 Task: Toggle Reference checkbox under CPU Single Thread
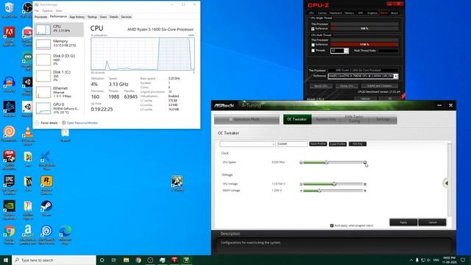click(x=313, y=29)
